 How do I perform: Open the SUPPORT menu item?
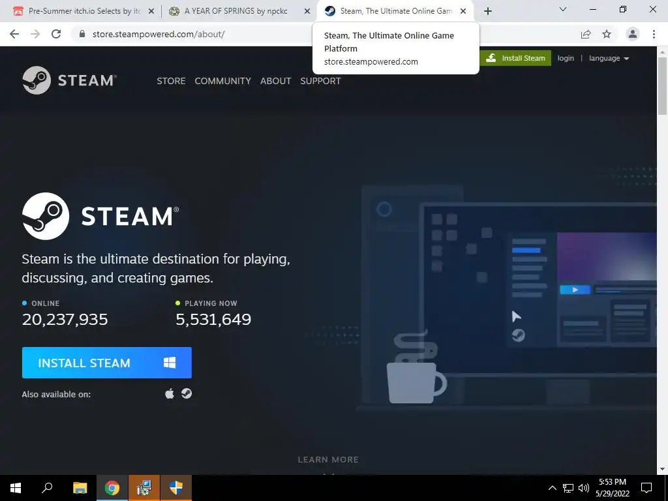click(x=320, y=81)
